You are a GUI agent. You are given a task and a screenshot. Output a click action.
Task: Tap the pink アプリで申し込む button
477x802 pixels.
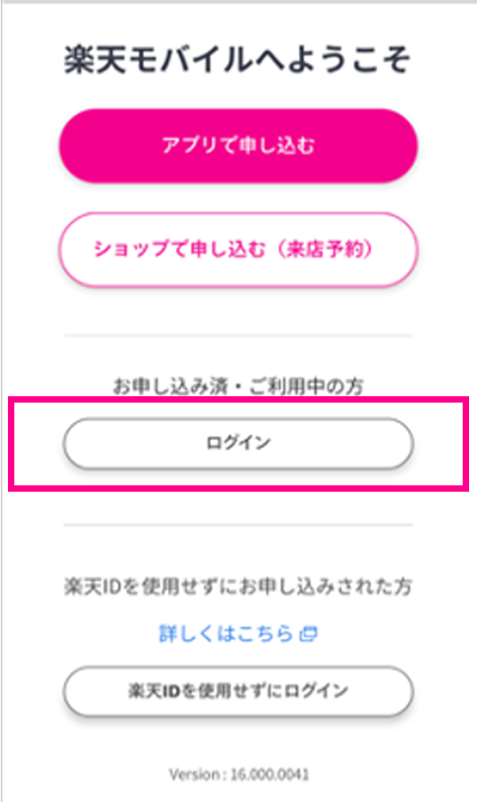(x=238, y=146)
